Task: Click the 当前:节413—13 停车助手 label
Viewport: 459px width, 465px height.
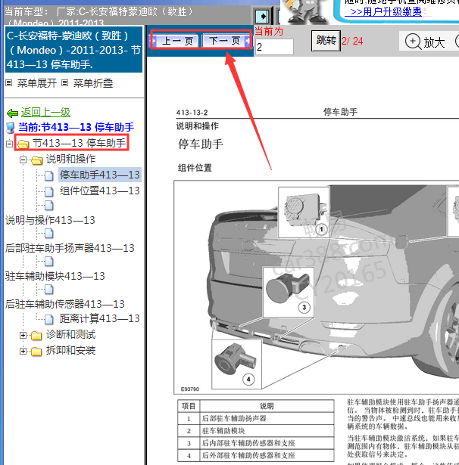Action: 76,127
